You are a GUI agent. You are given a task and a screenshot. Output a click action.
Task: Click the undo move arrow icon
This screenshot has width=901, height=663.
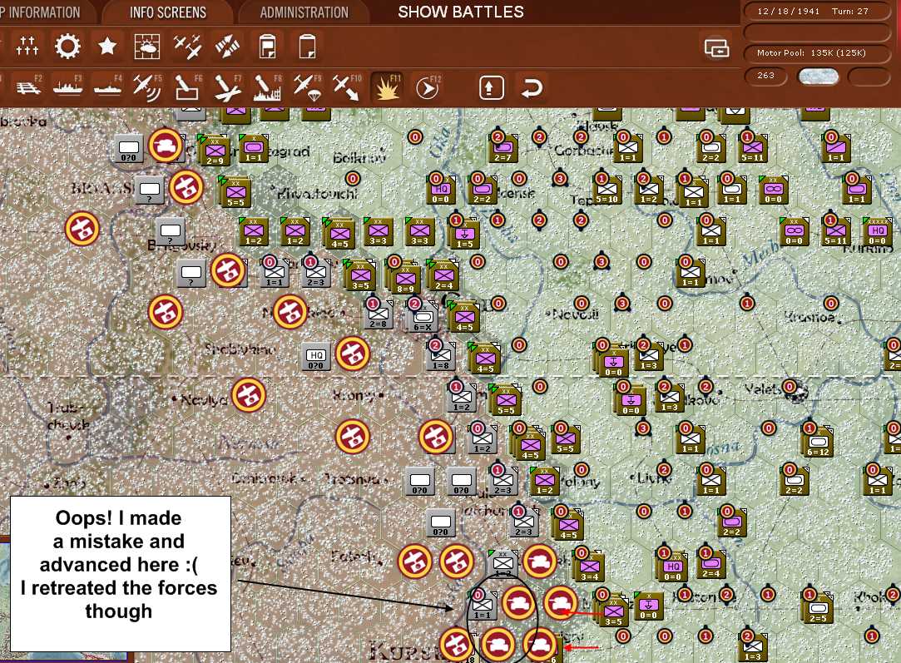click(x=532, y=88)
